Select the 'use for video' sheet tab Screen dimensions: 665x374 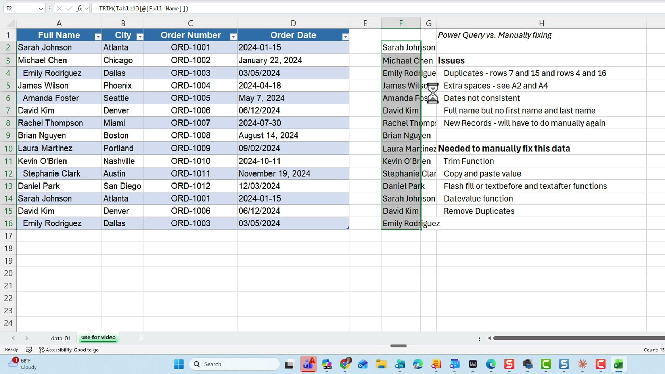click(x=98, y=338)
